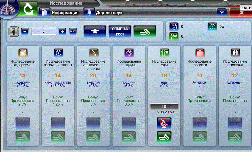Click the kadereum research cube icon
Image resolution: width=252 pixels, height=152 pixels.
pos(23,53)
